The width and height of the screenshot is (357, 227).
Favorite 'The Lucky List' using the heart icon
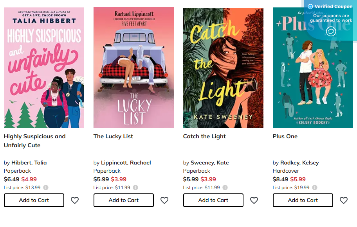click(164, 200)
